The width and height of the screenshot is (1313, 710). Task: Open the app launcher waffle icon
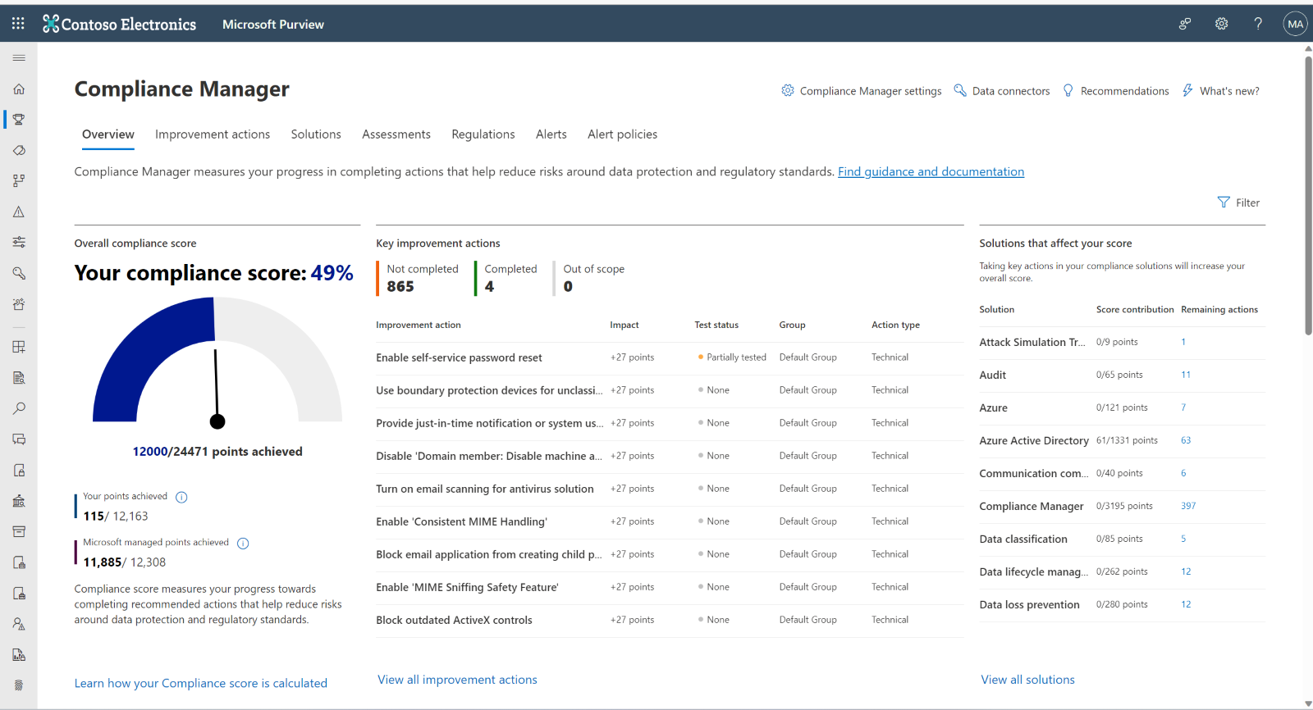pyautogui.click(x=18, y=23)
